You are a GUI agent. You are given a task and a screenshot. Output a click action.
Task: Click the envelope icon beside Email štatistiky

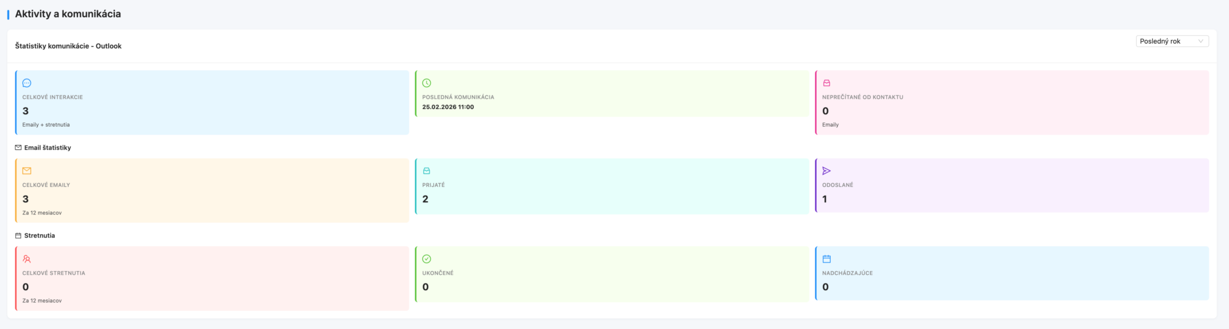pyautogui.click(x=18, y=148)
